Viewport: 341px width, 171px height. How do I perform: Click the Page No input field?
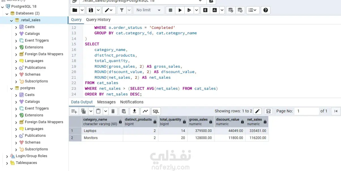[x=306, y=111]
